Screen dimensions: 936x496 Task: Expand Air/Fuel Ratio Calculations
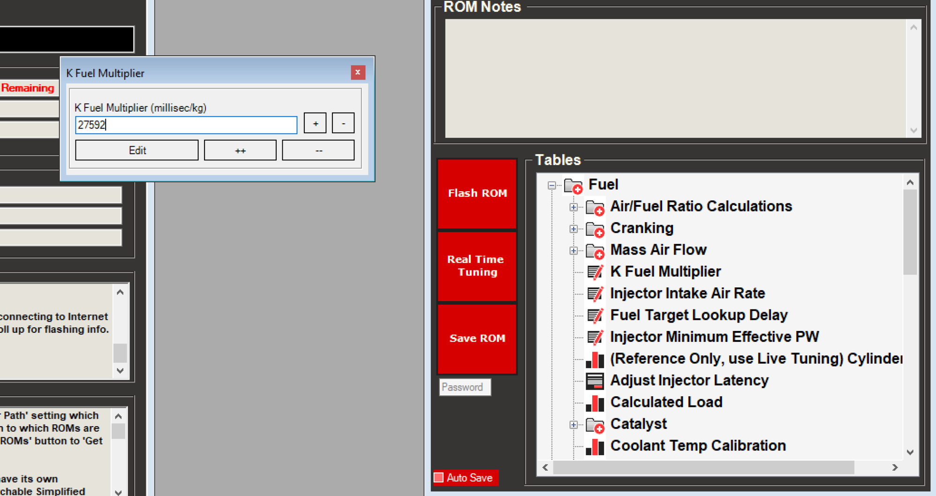tap(573, 207)
